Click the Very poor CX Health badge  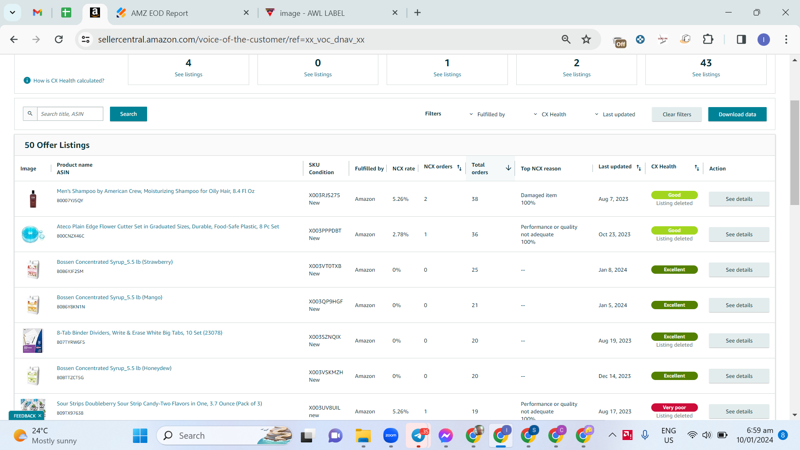pos(674,407)
